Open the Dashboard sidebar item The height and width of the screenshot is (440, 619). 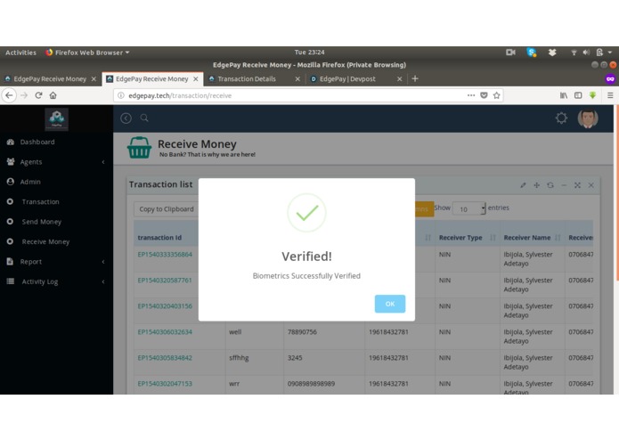(x=37, y=142)
